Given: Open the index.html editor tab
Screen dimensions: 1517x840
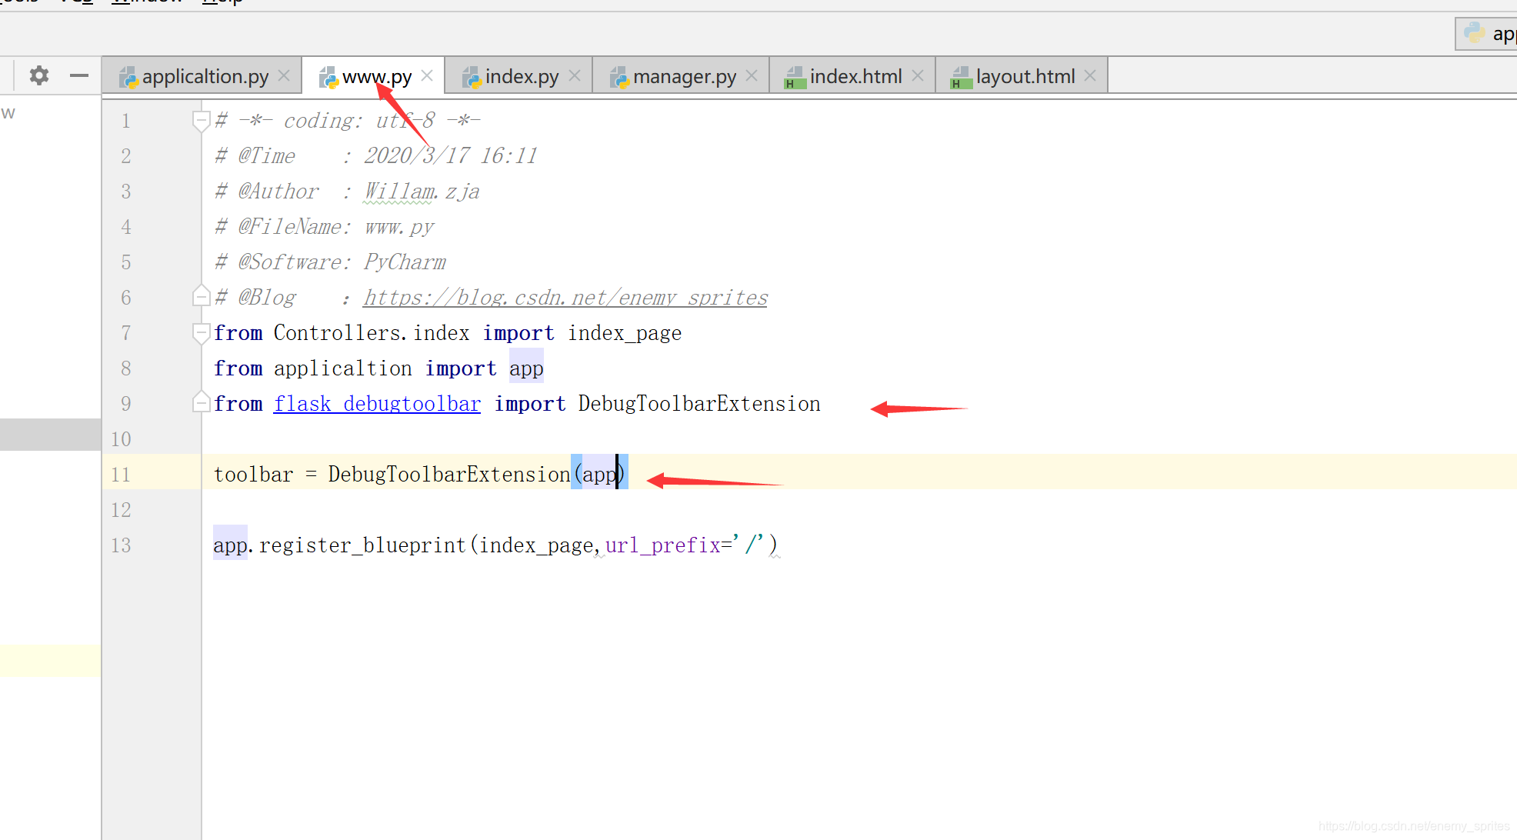Looking at the screenshot, I should pos(855,77).
